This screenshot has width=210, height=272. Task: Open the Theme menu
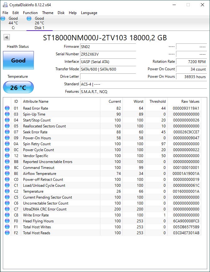[48, 13]
